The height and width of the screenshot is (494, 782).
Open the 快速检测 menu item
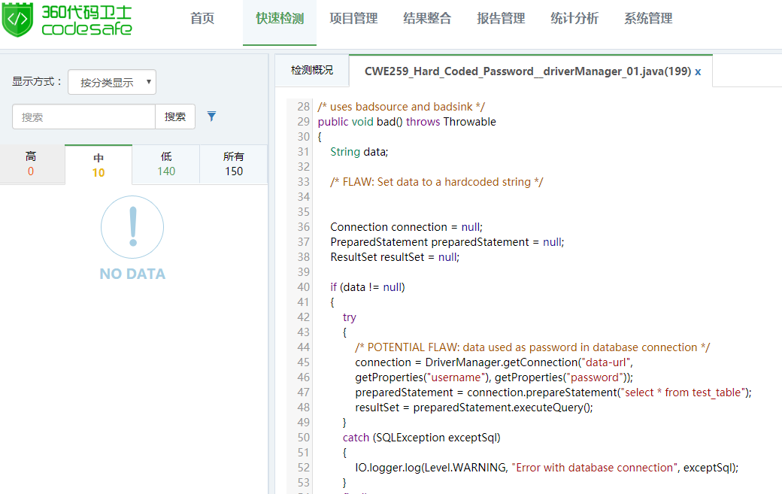click(x=280, y=19)
